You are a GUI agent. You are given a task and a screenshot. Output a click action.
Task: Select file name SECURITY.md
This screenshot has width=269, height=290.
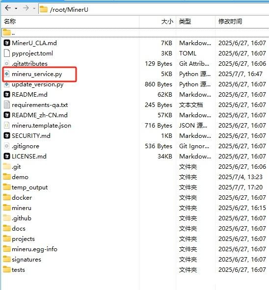click(31, 136)
